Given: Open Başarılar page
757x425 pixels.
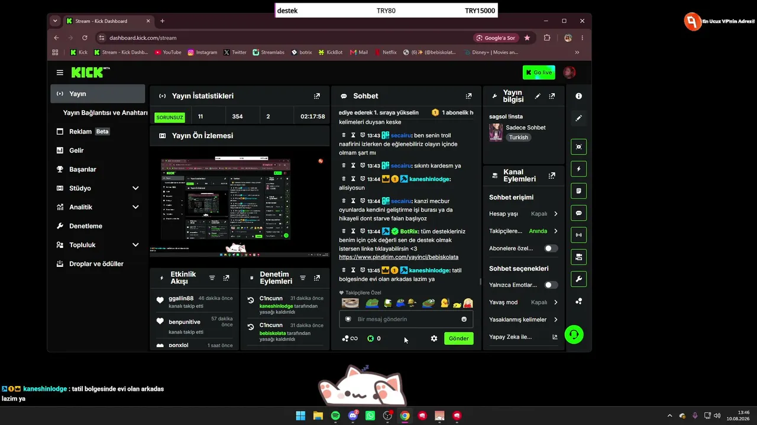Looking at the screenshot, I should pos(98,169).
